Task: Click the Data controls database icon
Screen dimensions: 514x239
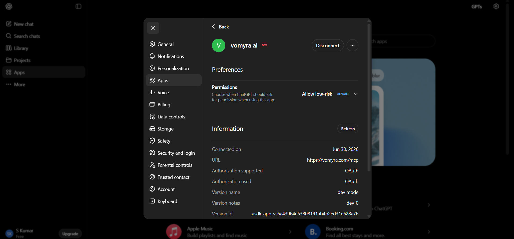Action: pos(152,117)
